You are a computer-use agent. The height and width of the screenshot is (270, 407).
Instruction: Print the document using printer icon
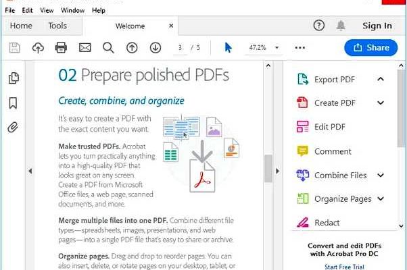point(61,48)
